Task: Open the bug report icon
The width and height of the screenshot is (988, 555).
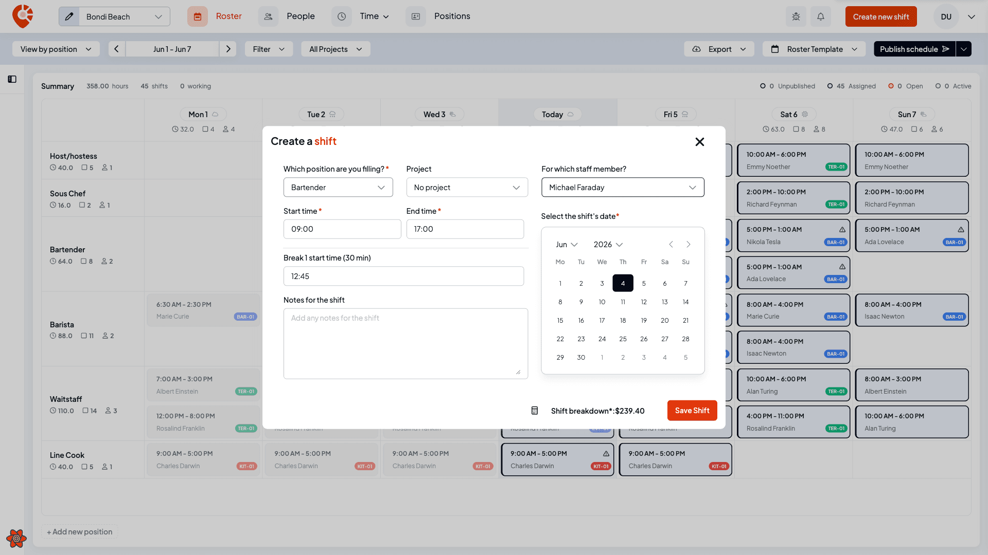Action: coord(796,16)
